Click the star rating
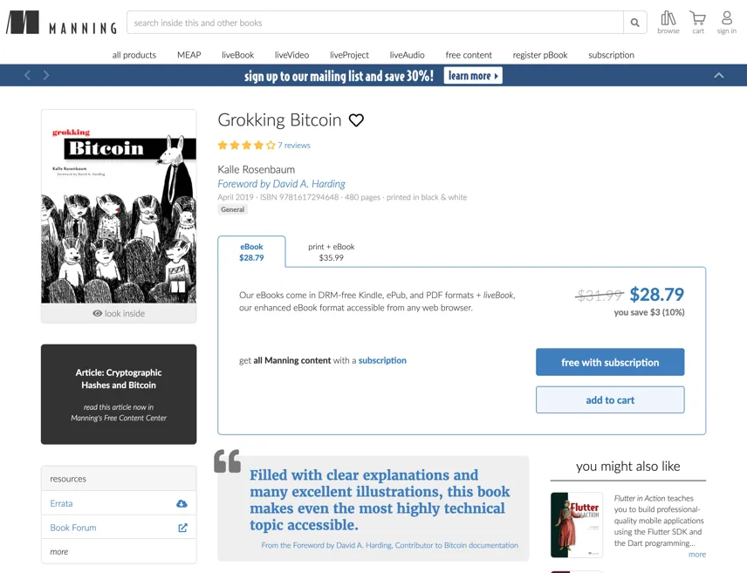The image size is (747, 573). click(246, 146)
